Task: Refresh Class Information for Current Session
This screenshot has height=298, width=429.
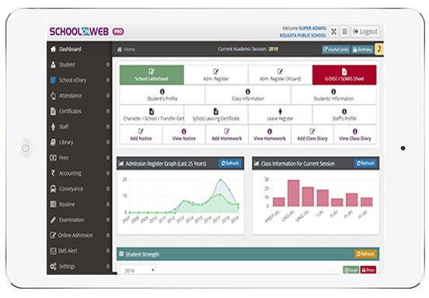Action: tap(365, 163)
